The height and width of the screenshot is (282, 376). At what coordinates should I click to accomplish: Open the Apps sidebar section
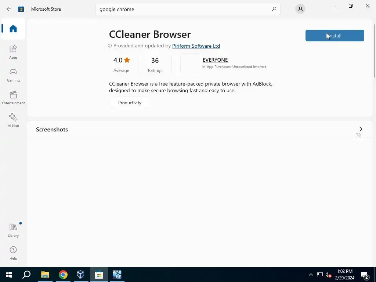(x=13, y=52)
